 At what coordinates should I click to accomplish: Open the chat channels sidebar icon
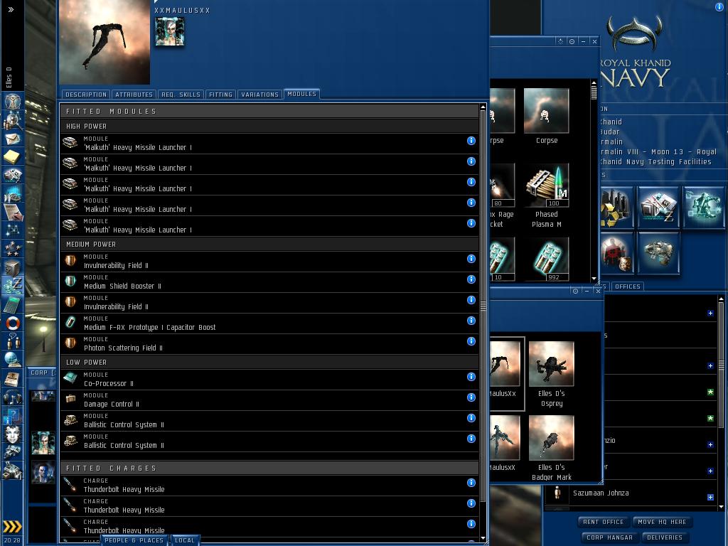tap(12, 341)
